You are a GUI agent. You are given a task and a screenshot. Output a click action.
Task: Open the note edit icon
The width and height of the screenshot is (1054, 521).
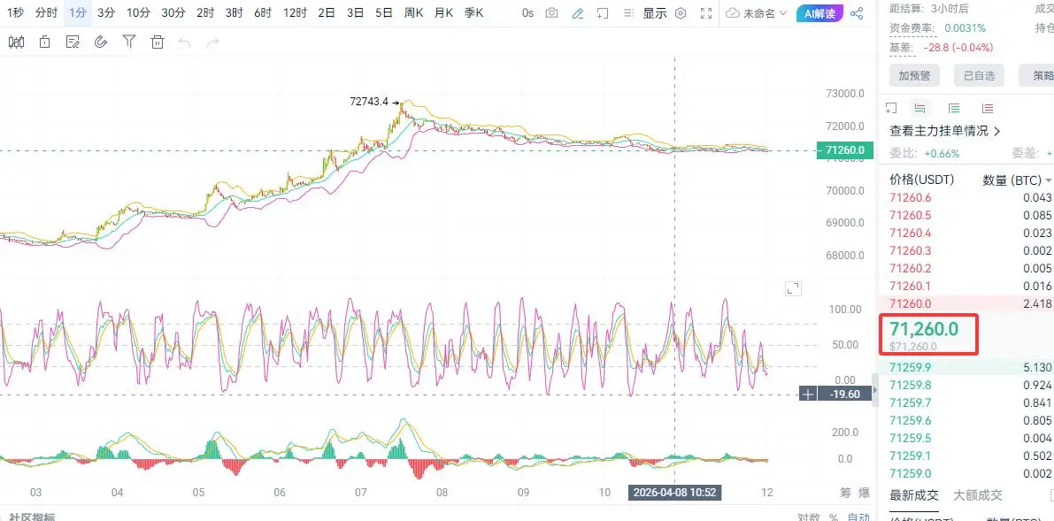73,42
